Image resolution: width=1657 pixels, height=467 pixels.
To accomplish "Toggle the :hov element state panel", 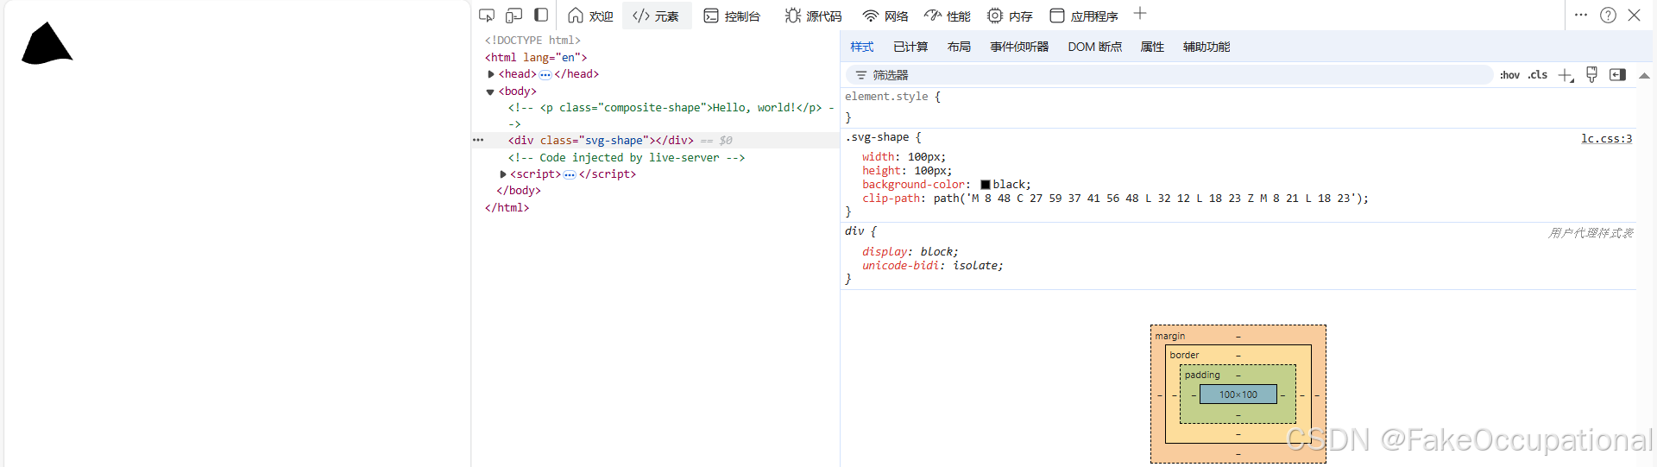I will [1509, 75].
